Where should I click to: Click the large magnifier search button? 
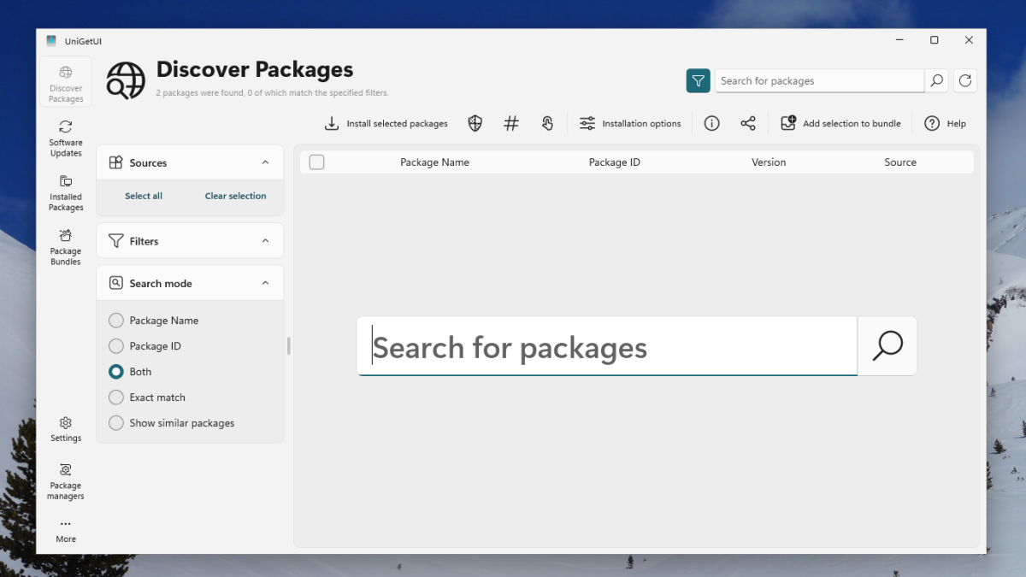pos(887,346)
